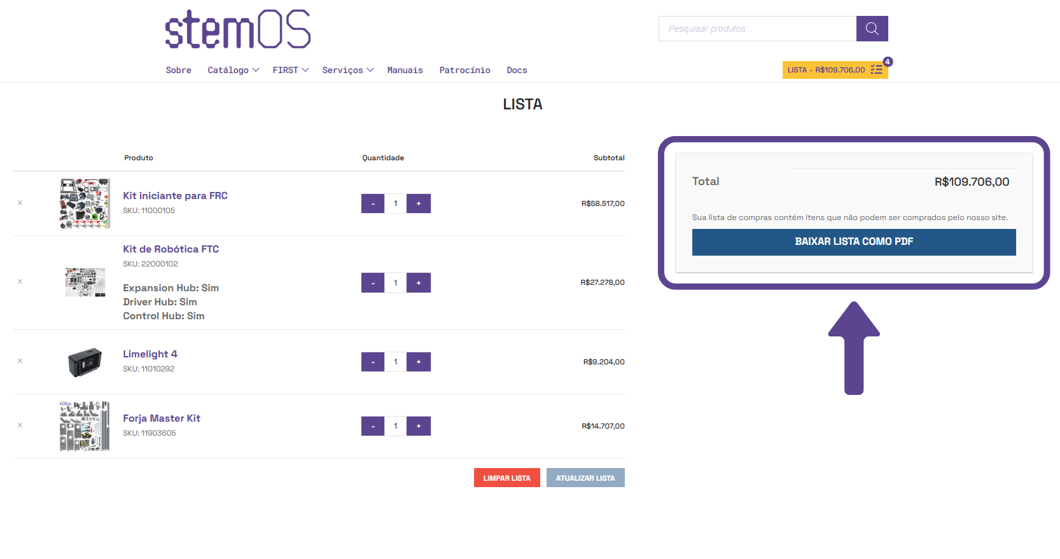Click the stemOS logo
This screenshot has width=1060, height=559.
tap(238, 29)
